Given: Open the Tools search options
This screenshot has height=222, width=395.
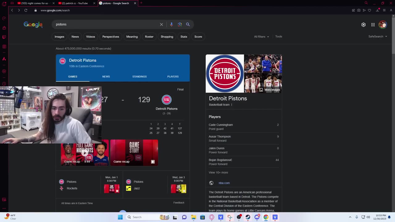Looking at the screenshot, I should click(x=279, y=36).
